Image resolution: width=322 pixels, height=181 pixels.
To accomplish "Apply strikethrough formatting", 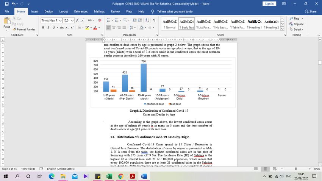I will click(x=62, y=28).
